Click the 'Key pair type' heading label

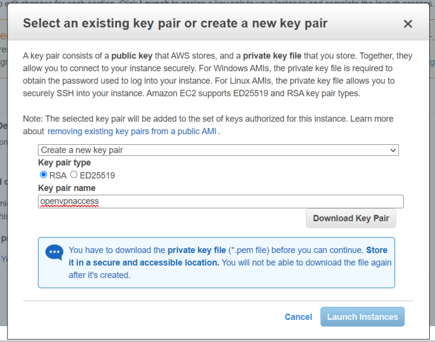64,163
